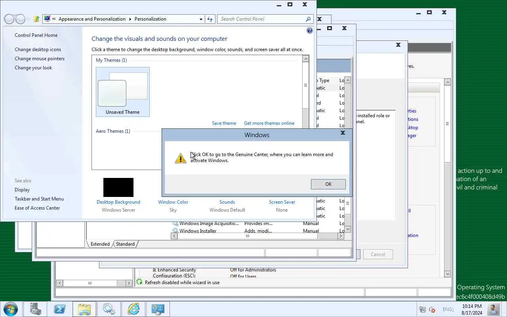Click Services list scroll down arrow
The height and width of the screenshot is (317, 507).
(x=348, y=229)
